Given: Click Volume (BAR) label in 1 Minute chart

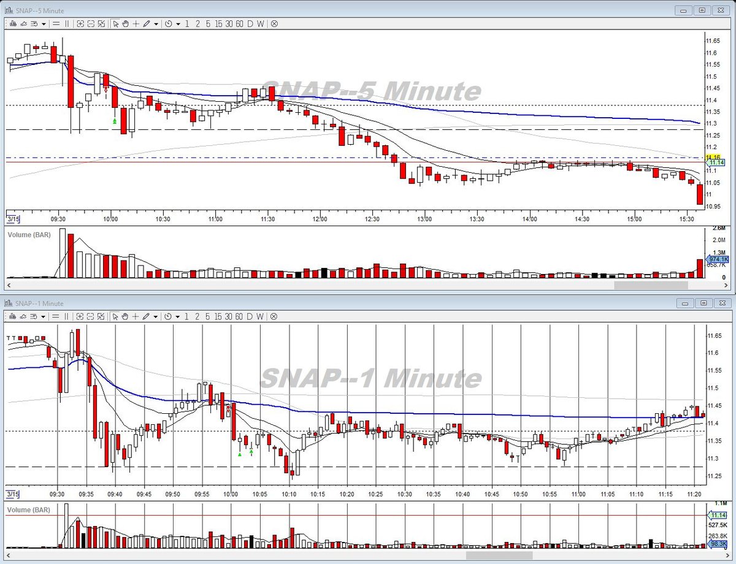Looking at the screenshot, I should [28, 509].
